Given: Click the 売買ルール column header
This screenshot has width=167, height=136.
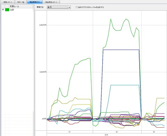Looking at the screenshot, I should (x=21, y=6).
